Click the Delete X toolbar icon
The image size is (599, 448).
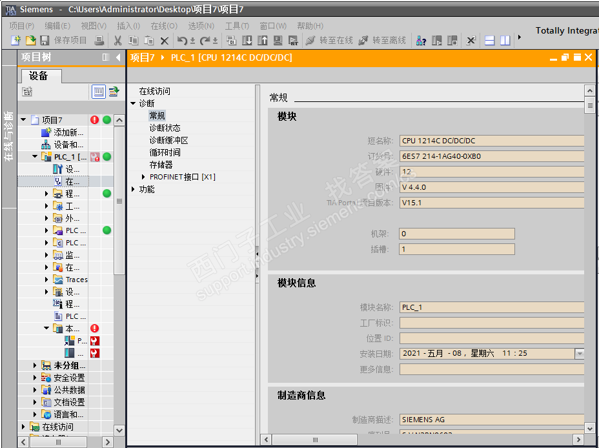click(x=164, y=40)
